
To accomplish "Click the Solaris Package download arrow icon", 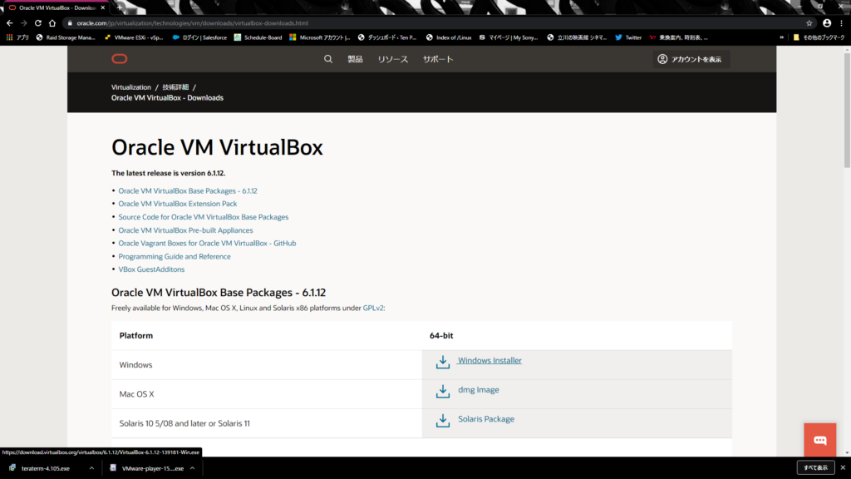I will coord(443,420).
